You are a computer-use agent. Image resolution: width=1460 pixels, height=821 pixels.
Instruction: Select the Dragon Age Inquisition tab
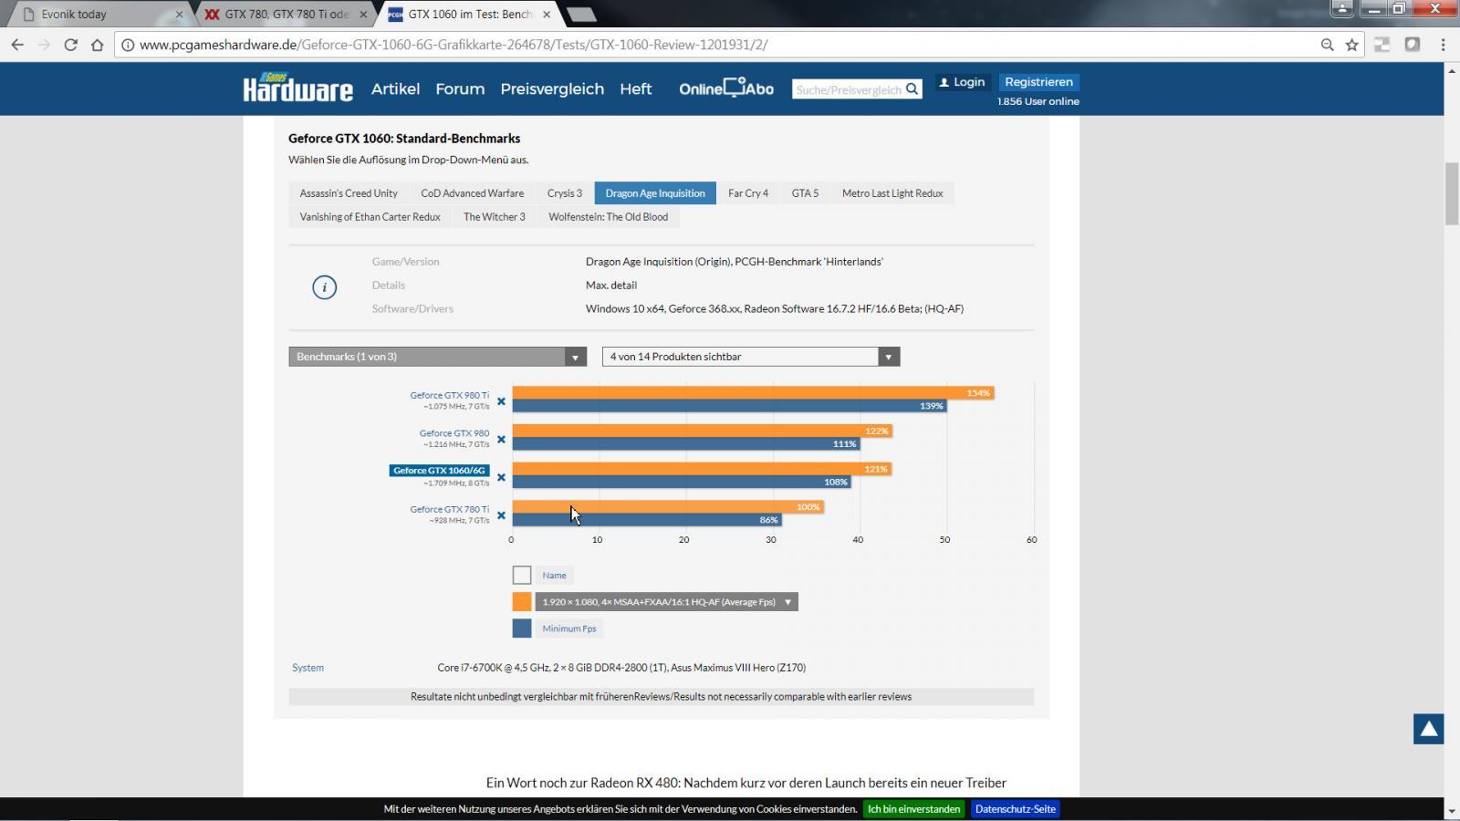pos(655,193)
